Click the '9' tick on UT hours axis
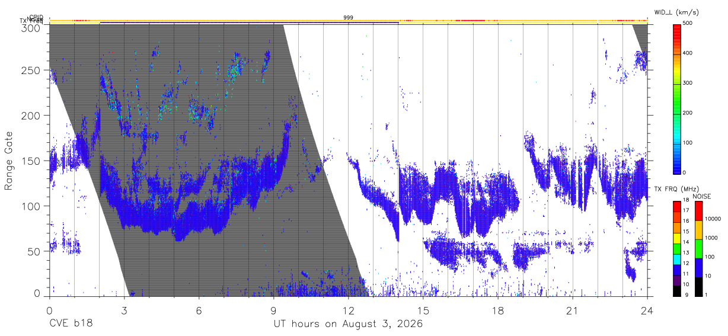 tap(273, 311)
